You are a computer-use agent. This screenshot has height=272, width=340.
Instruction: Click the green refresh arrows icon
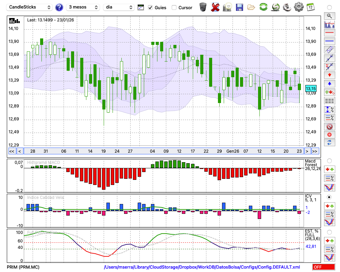pos(263,7)
